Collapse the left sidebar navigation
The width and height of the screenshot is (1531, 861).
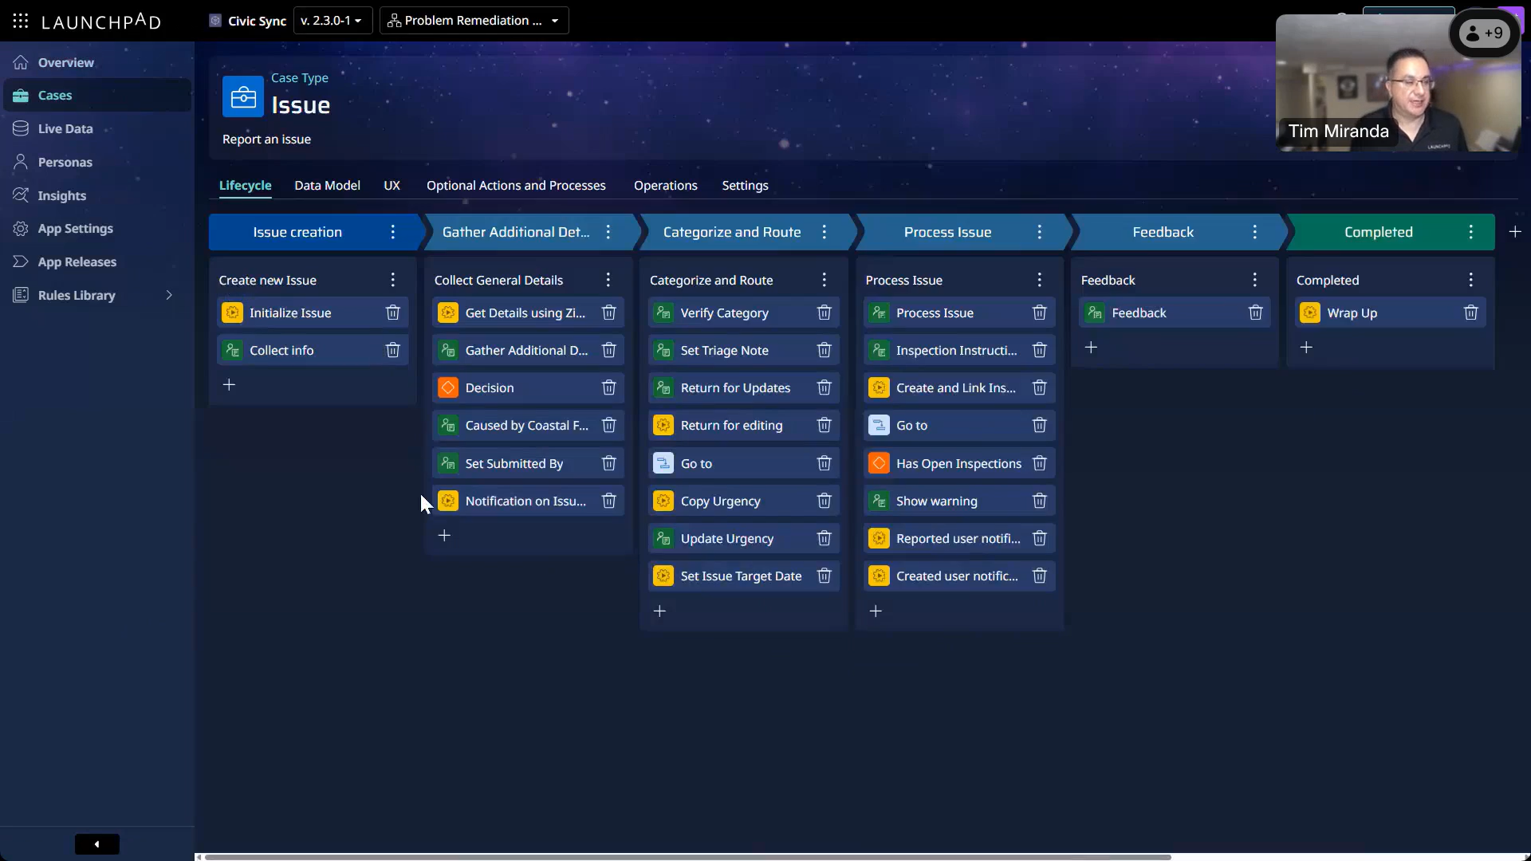pos(96,844)
